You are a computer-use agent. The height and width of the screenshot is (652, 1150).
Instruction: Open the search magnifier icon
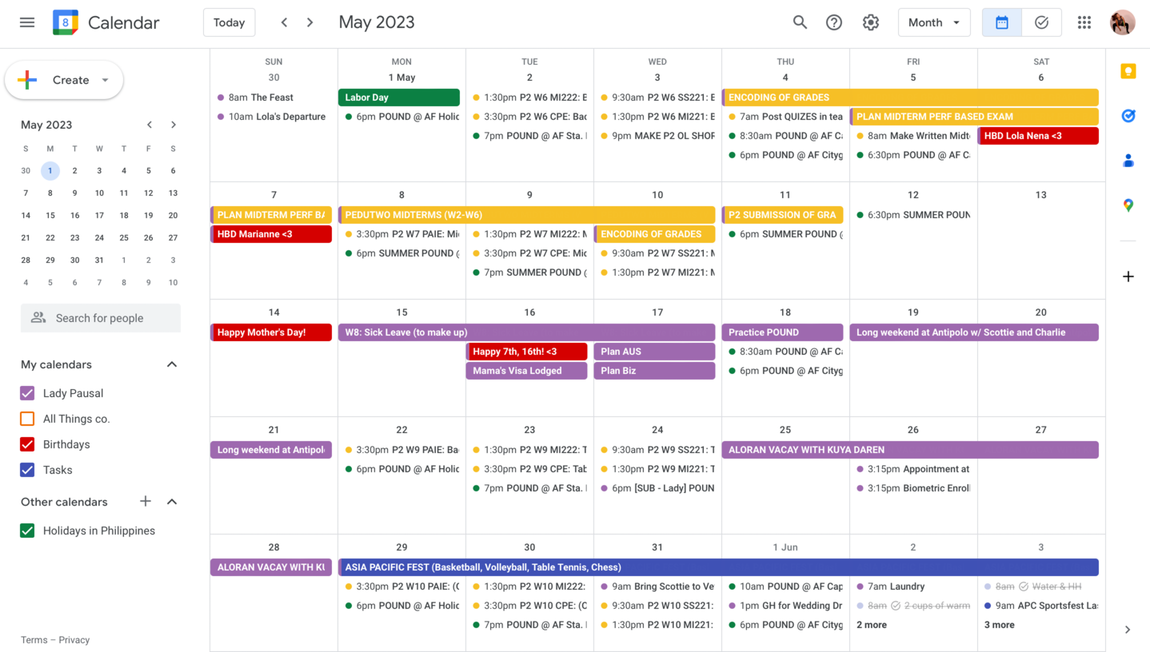point(800,22)
